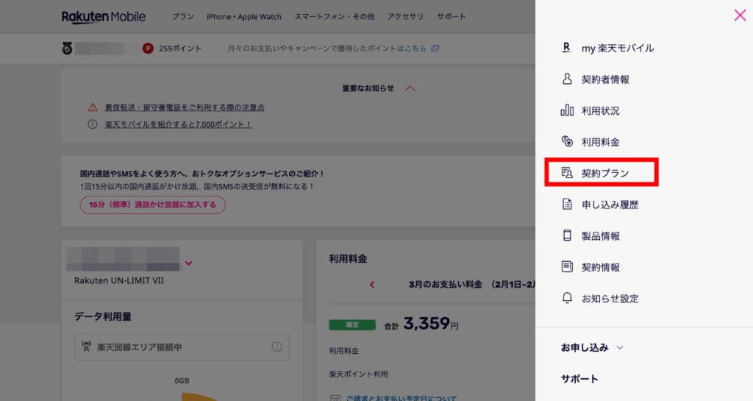Click the yen coin icon beside 利用料金
753x401 pixels.
pyautogui.click(x=567, y=142)
